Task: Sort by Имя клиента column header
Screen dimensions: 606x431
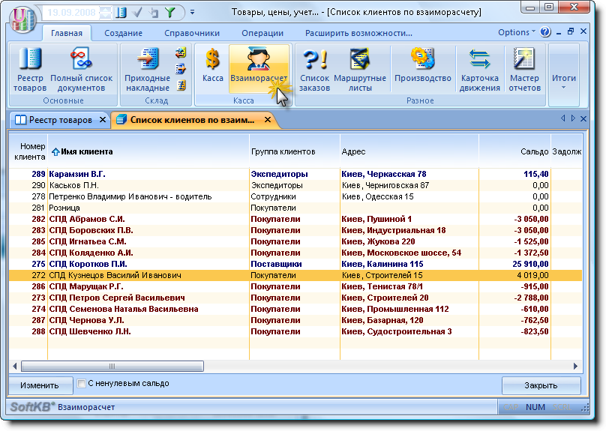Action: click(x=148, y=151)
